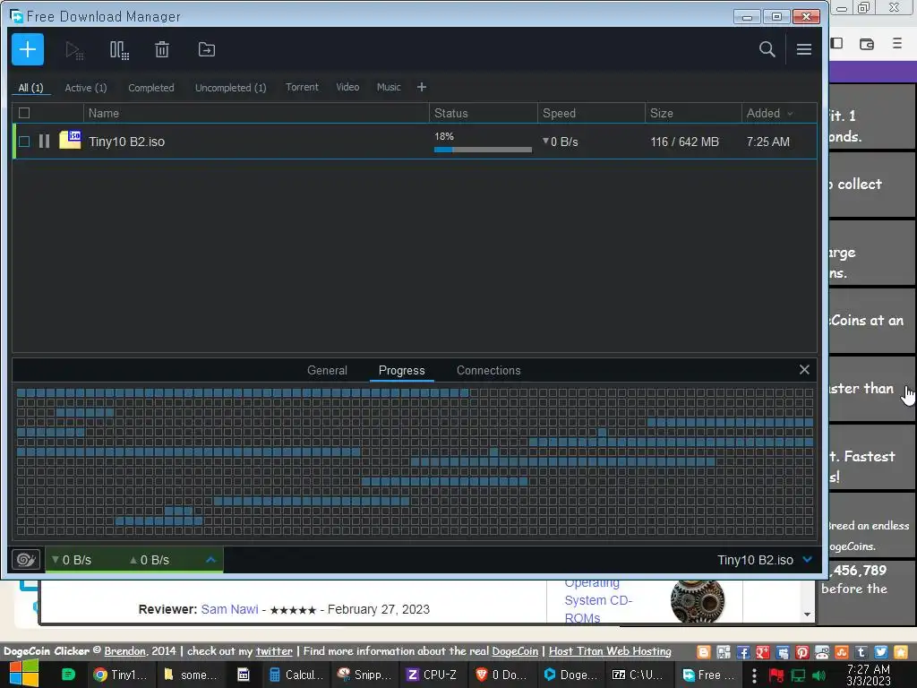This screenshot has height=688, width=917.
Task: Click the star favorites icon in footer
Action: (901, 652)
